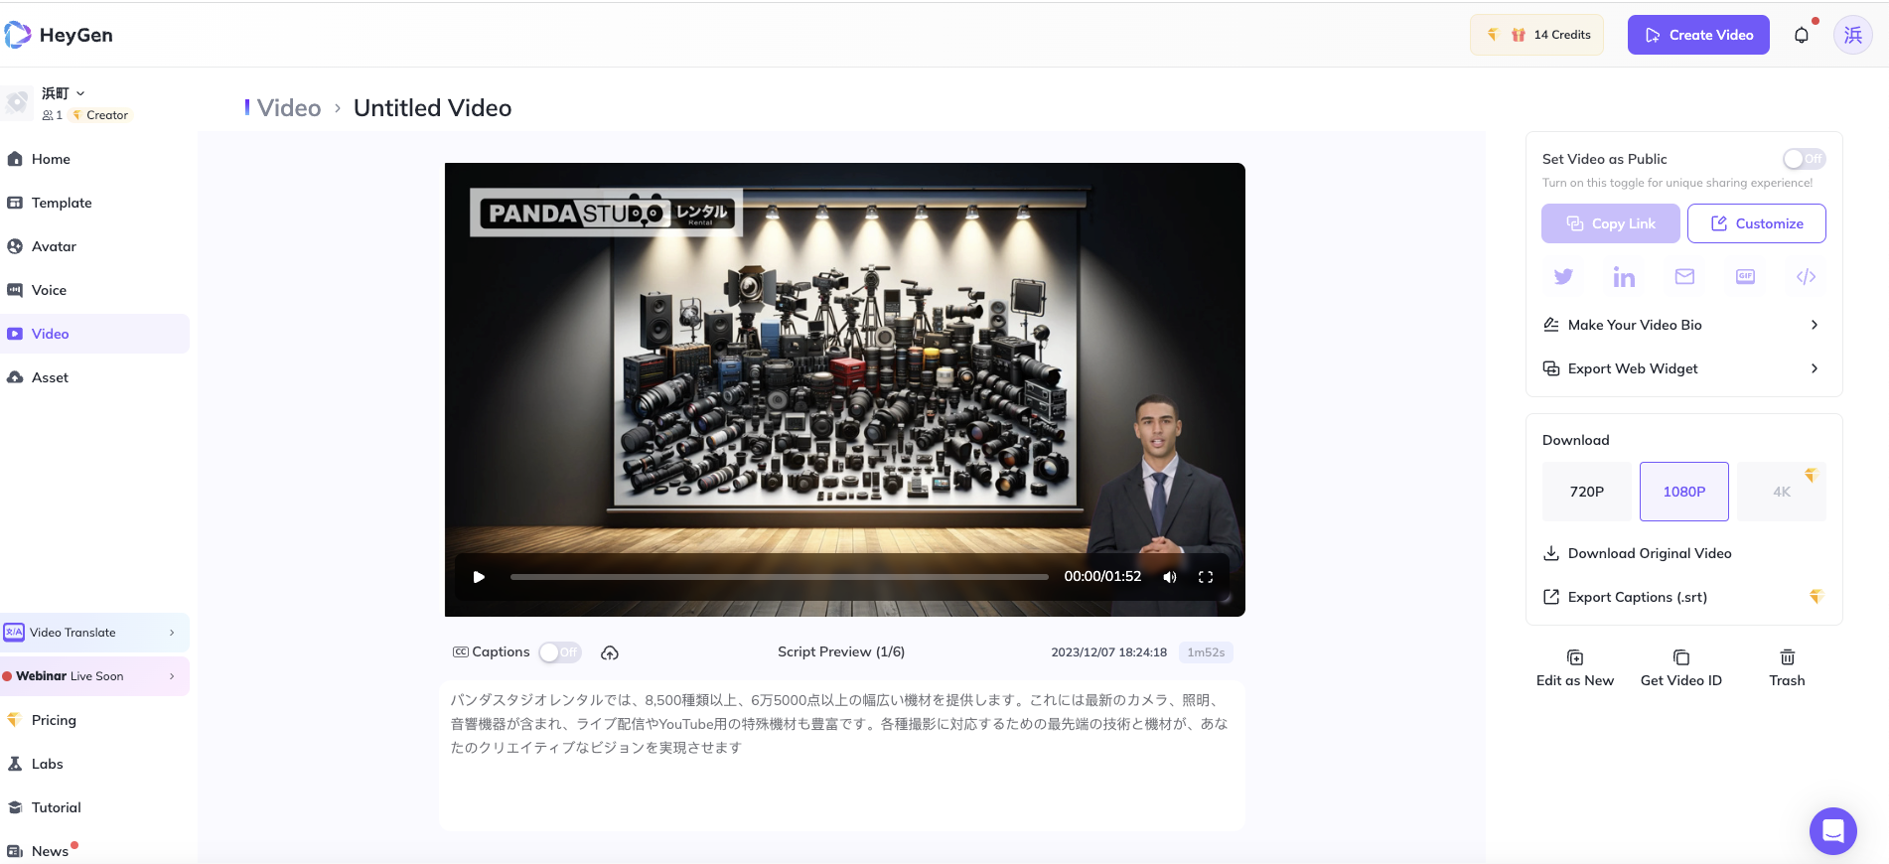
Task: Click the Japanese script preview text
Action: click(x=840, y=724)
